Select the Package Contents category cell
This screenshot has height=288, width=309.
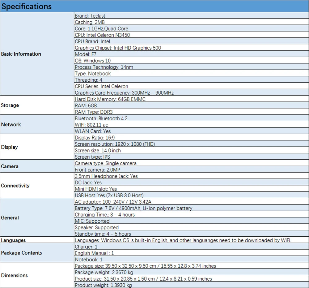(x=37, y=253)
